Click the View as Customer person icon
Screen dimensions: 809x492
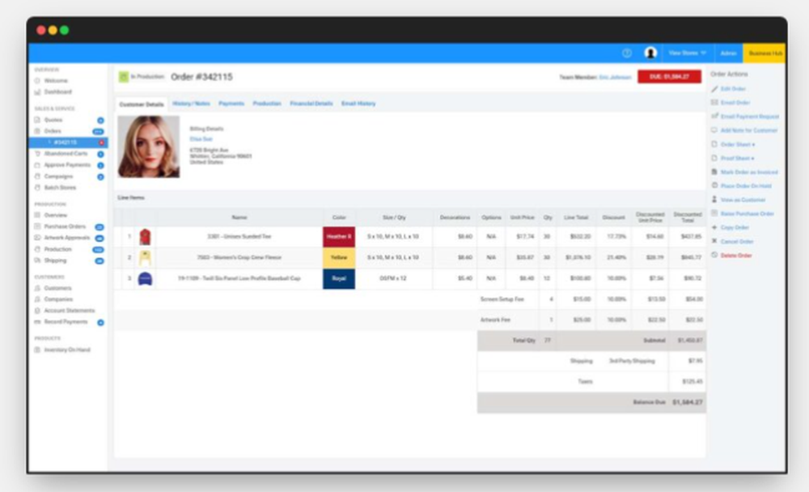click(714, 199)
